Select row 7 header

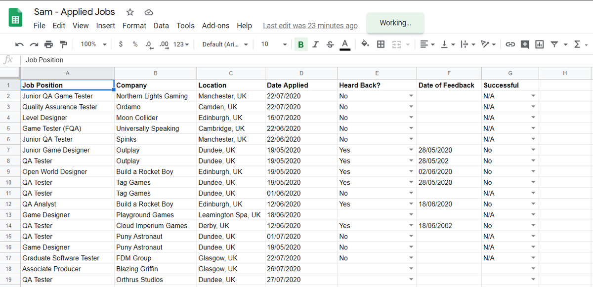point(9,150)
